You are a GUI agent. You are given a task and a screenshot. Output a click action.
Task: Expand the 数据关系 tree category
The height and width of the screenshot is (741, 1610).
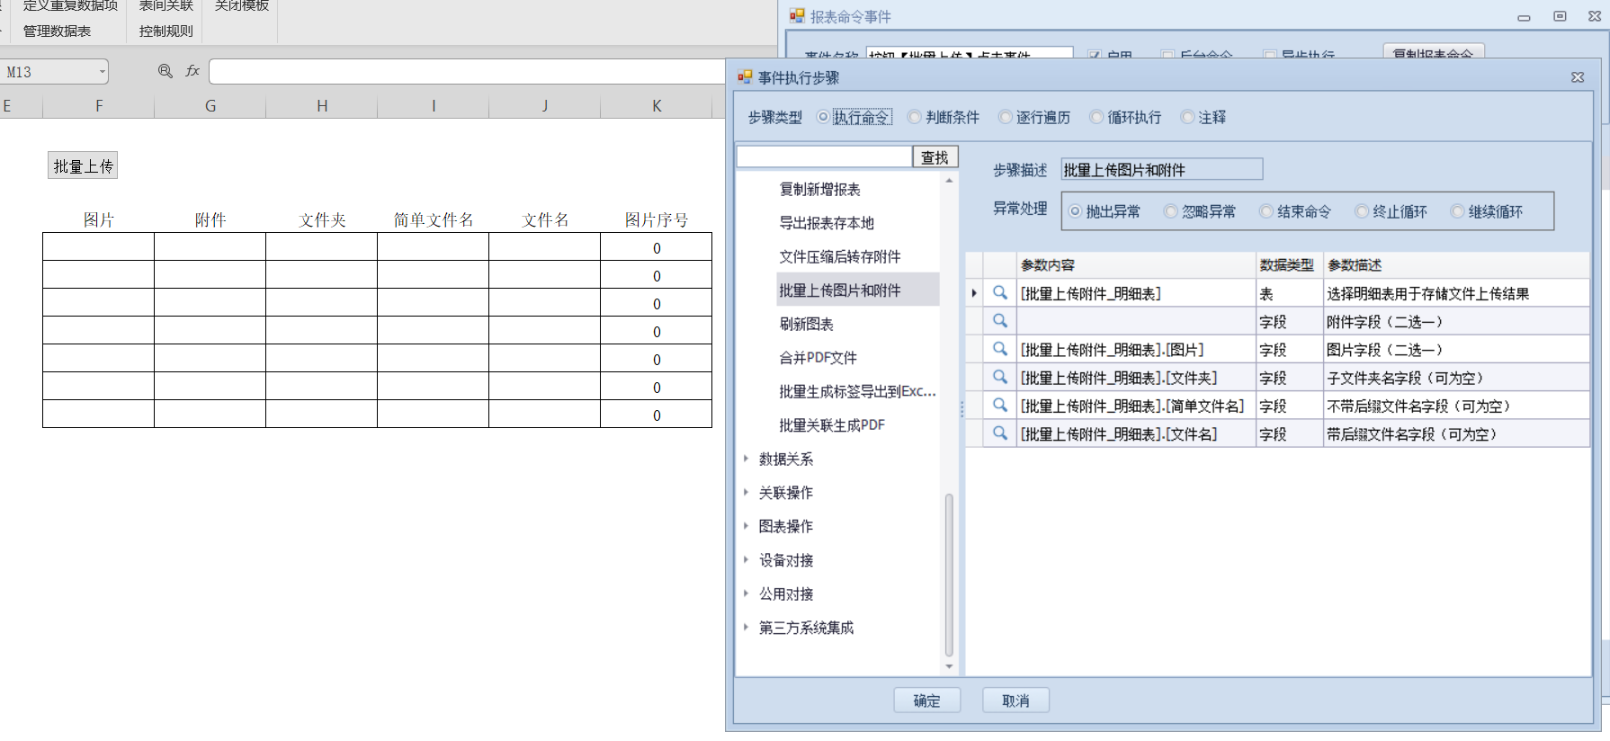[747, 459]
